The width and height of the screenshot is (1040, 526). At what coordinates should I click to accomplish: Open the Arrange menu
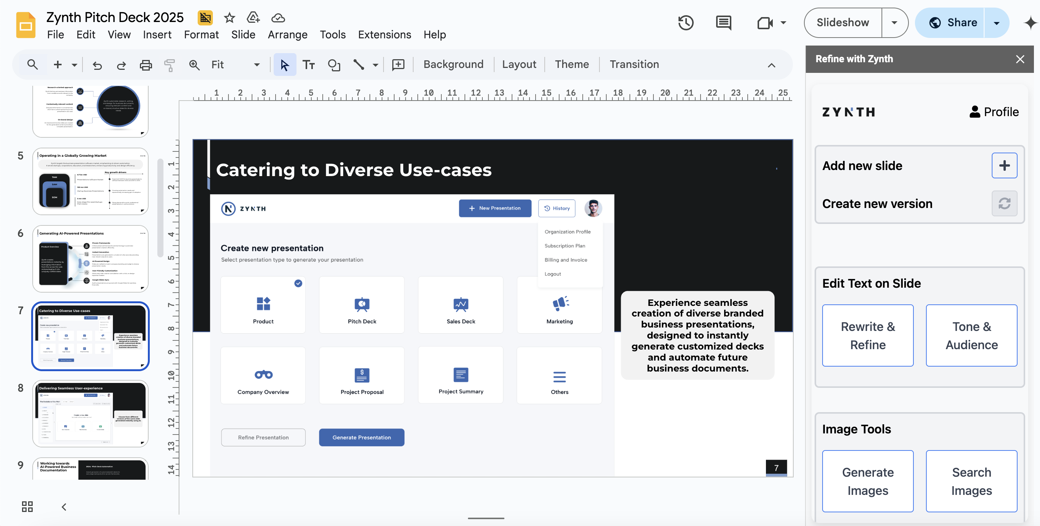click(x=287, y=35)
